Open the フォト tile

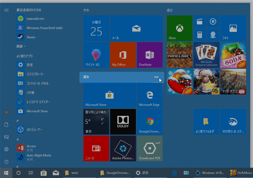(x=233, y=28)
